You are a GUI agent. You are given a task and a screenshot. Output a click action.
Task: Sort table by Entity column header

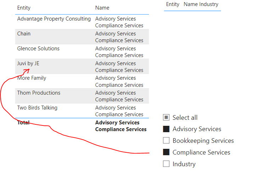[24, 8]
